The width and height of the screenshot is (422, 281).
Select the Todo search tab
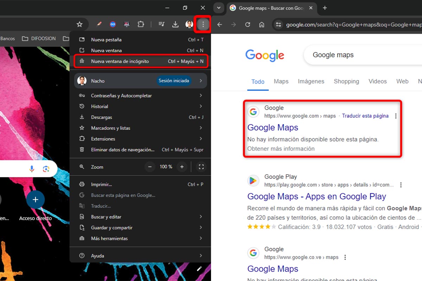coord(258,81)
